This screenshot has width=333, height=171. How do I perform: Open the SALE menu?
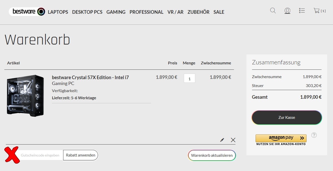point(219,12)
